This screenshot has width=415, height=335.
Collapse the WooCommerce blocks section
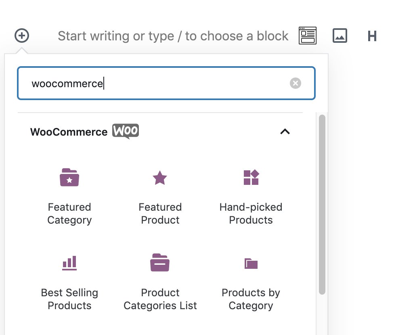click(x=285, y=132)
